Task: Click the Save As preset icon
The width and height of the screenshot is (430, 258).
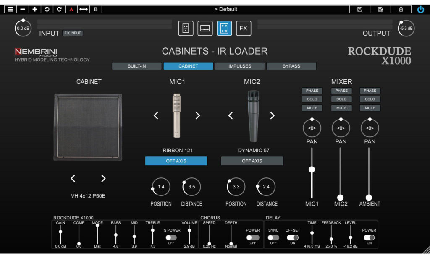Action: (x=380, y=9)
